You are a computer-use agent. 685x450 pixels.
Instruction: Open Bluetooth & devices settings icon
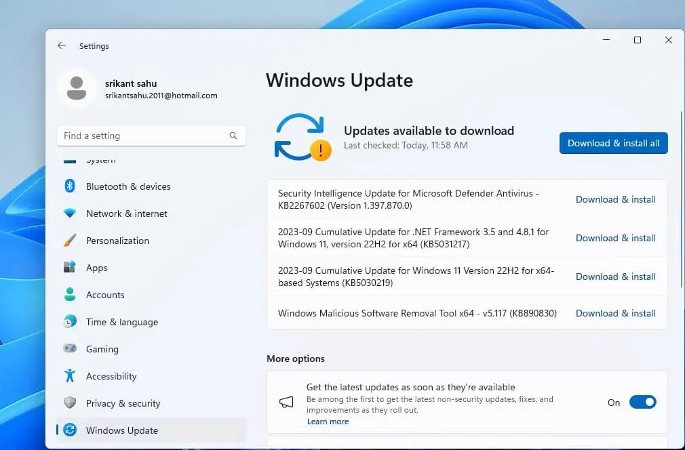pyautogui.click(x=70, y=186)
